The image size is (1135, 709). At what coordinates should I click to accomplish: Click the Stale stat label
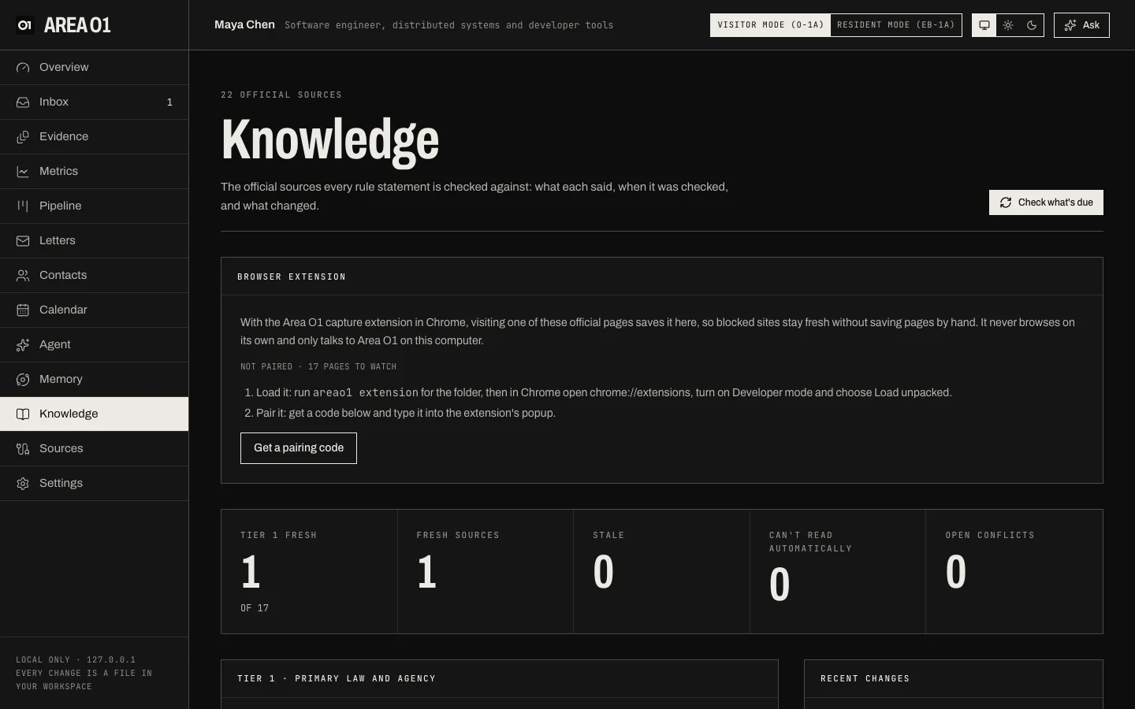(608, 536)
